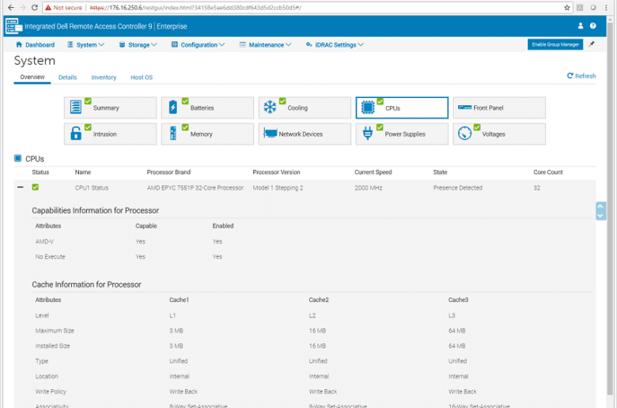Collapse the CPU1 Status row
This screenshot has width=617, height=408.
coord(21,187)
